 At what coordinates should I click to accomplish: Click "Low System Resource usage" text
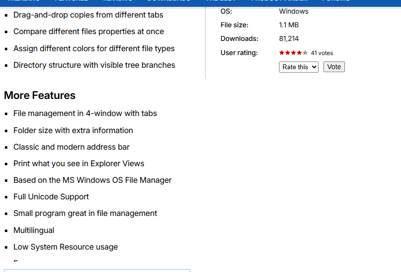pos(65,247)
